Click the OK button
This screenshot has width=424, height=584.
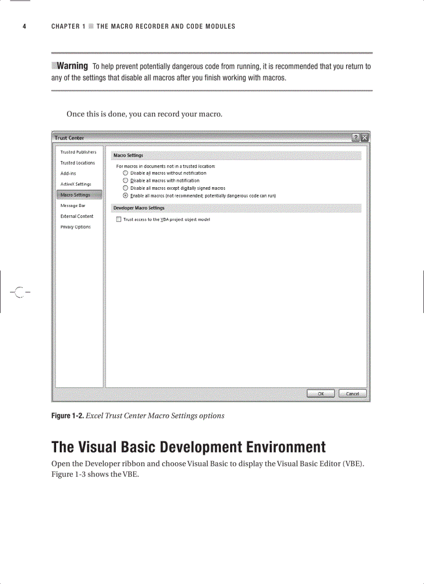tap(321, 394)
